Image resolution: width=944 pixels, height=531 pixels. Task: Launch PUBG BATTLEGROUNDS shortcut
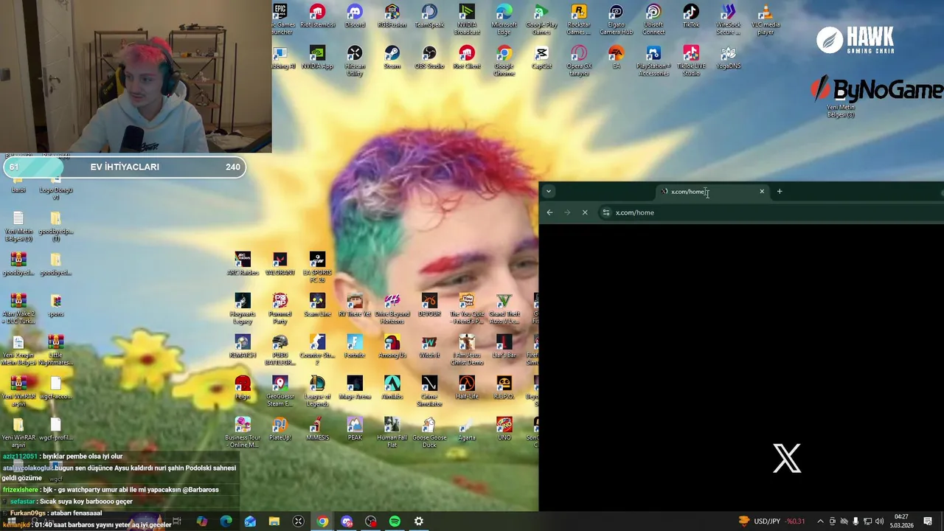[x=280, y=350]
